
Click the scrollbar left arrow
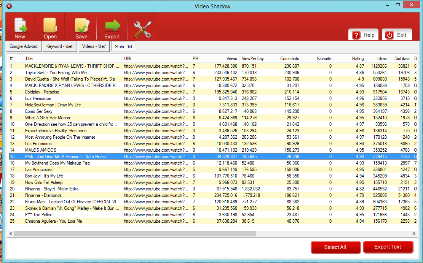11,233
